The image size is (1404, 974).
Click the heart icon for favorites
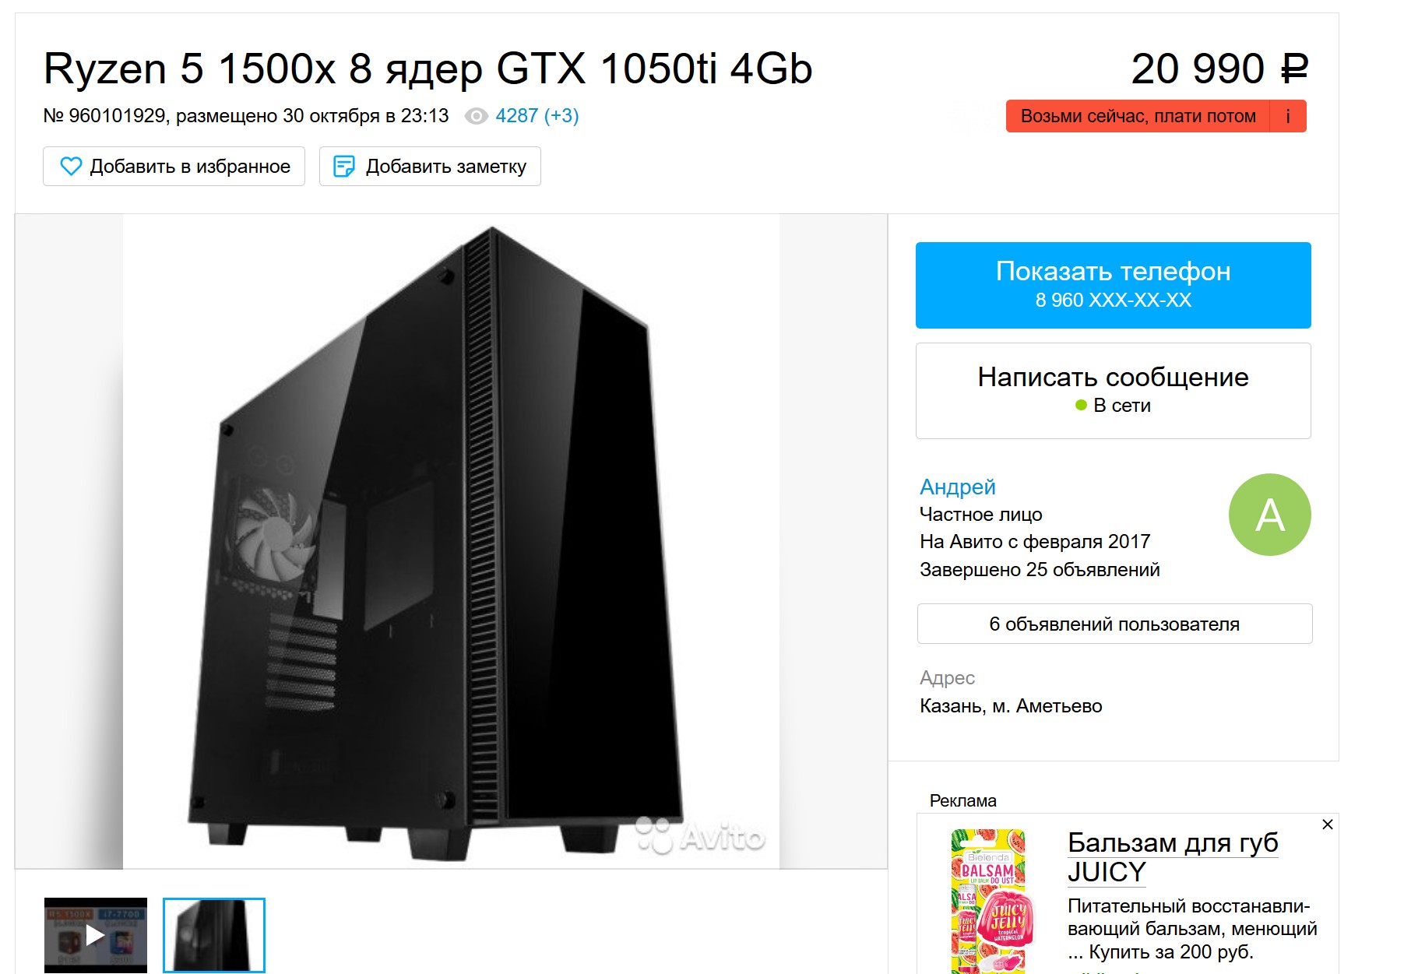(71, 166)
